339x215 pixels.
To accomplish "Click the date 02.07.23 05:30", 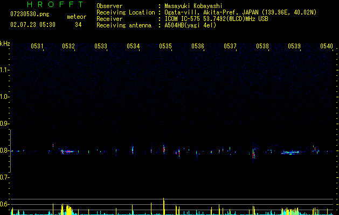I will 33,25.
